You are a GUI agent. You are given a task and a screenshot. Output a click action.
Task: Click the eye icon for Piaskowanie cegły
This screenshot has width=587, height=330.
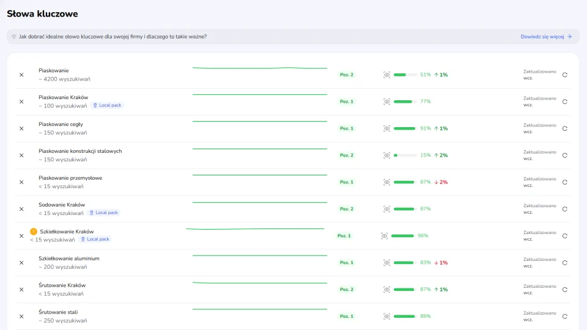point(386,129)
